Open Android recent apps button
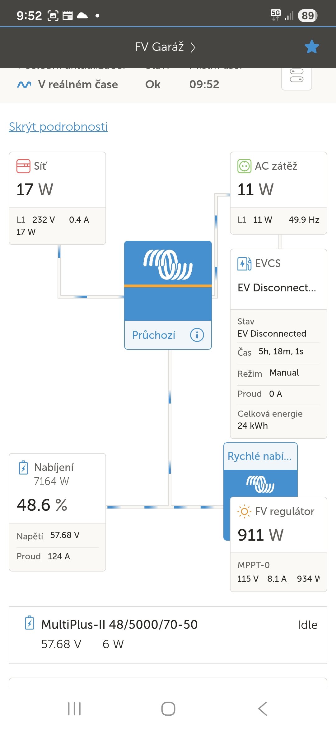Image resolution: width=336 pixels, height=730 pixels. coord(74,709)
